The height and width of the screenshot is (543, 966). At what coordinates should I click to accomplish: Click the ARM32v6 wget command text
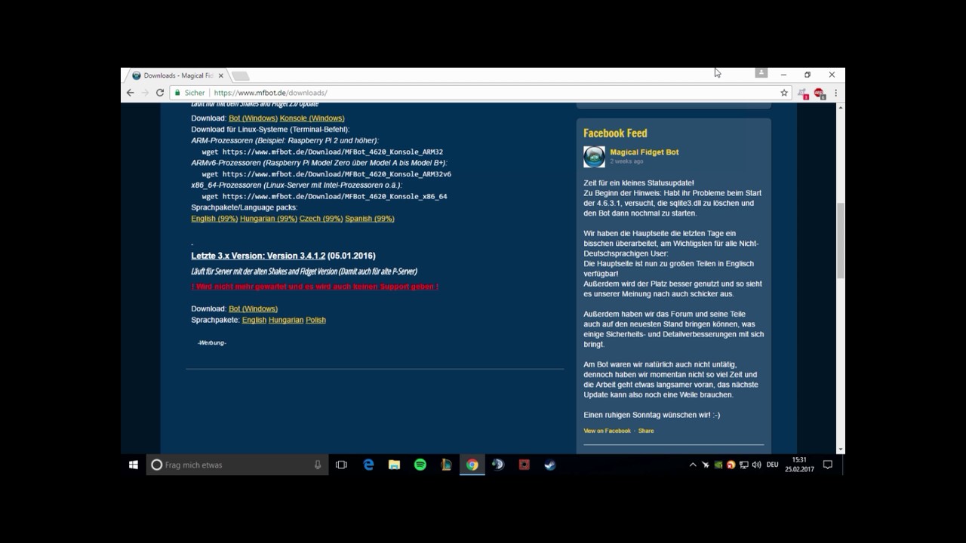click(x=326, y=174)
